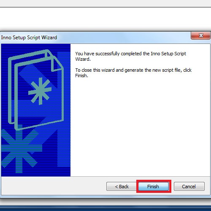Click the gray panel left of Back button
211x211 pixels.
pos(54,186)
